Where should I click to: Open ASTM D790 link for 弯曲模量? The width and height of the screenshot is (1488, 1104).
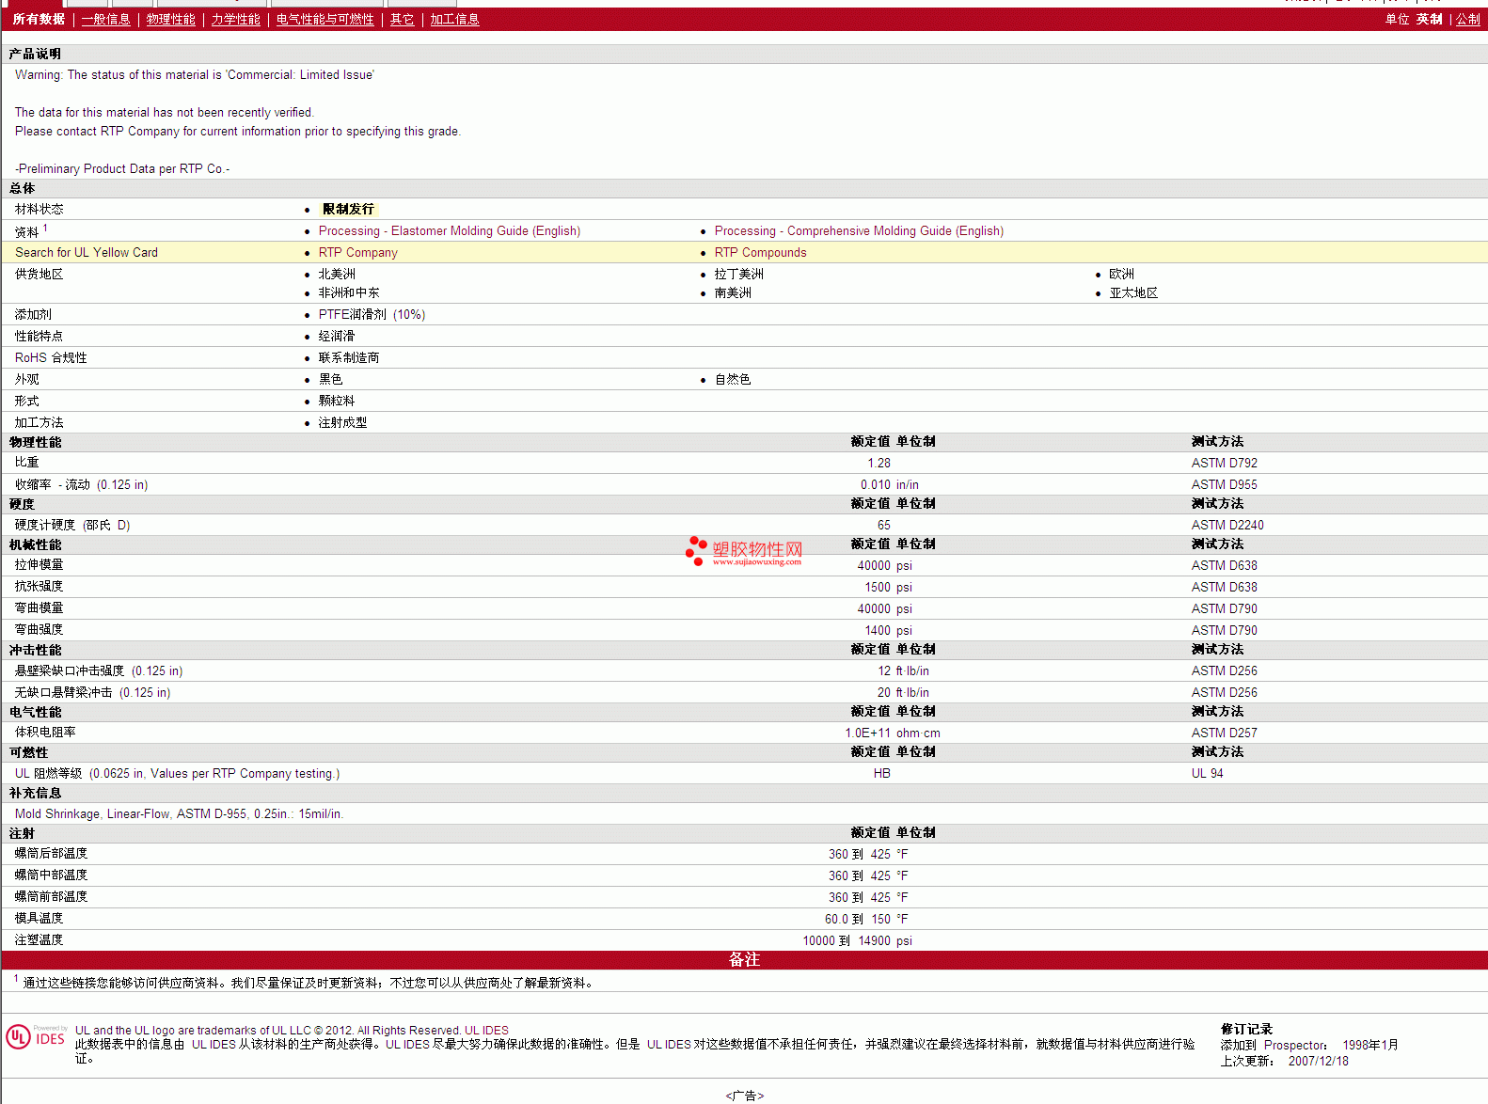click(1224, 608)
